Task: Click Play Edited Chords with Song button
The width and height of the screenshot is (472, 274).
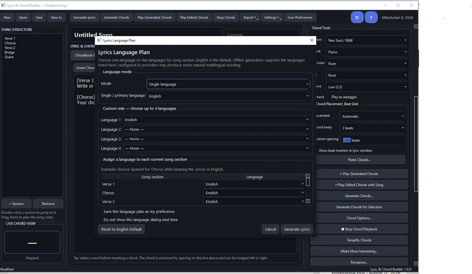Action: (359, 185)
